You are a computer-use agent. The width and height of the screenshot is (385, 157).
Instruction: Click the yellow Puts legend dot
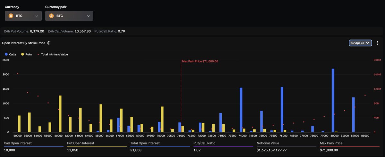(22, 54)
